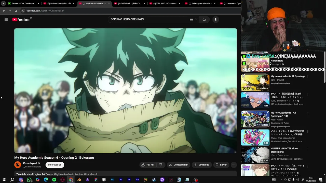Open WhatsApp from the taskbar

click(x=29, y=180)
